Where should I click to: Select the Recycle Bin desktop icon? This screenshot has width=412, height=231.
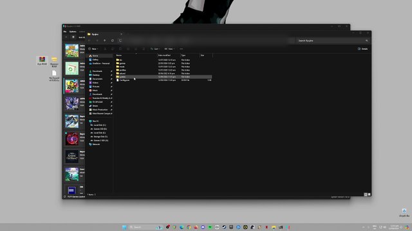click(x=404, y=212)
